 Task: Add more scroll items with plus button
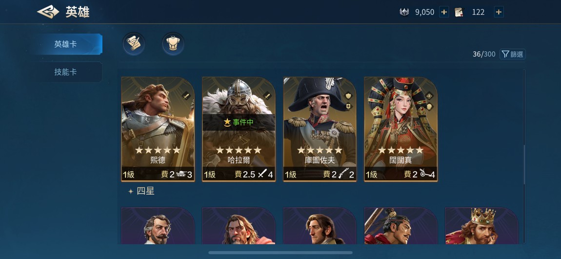tap(499, 12)
